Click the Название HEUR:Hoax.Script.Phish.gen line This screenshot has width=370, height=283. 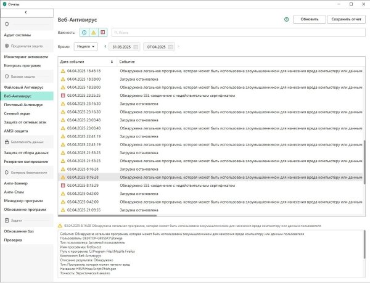(x=88, y=269)
